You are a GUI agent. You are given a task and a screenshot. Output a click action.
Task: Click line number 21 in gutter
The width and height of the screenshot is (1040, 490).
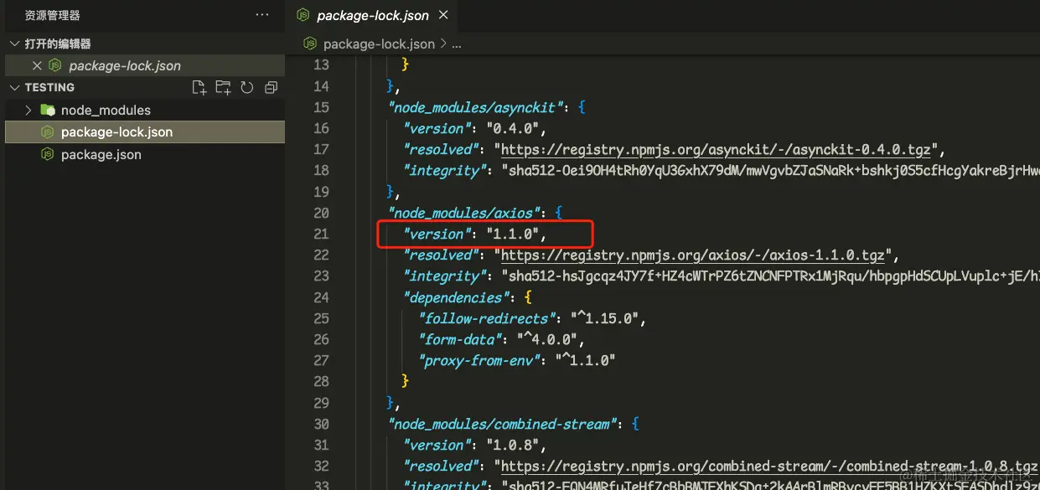pos(321,234)
